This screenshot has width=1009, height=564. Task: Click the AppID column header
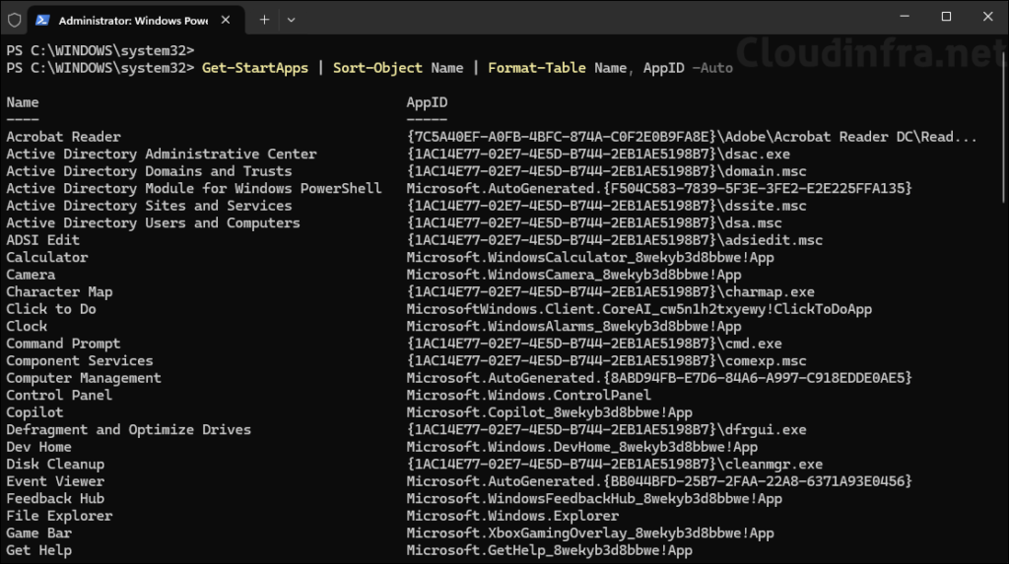(x=427, y=102)
